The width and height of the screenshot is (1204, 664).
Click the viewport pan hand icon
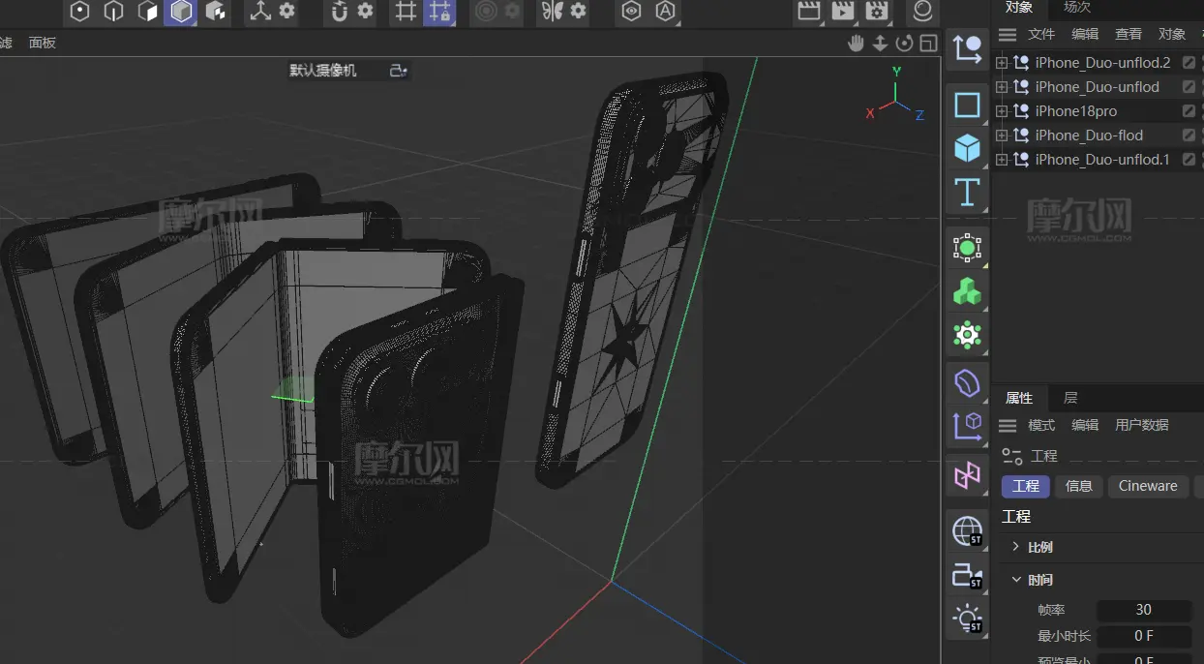(x=856, y=43)
